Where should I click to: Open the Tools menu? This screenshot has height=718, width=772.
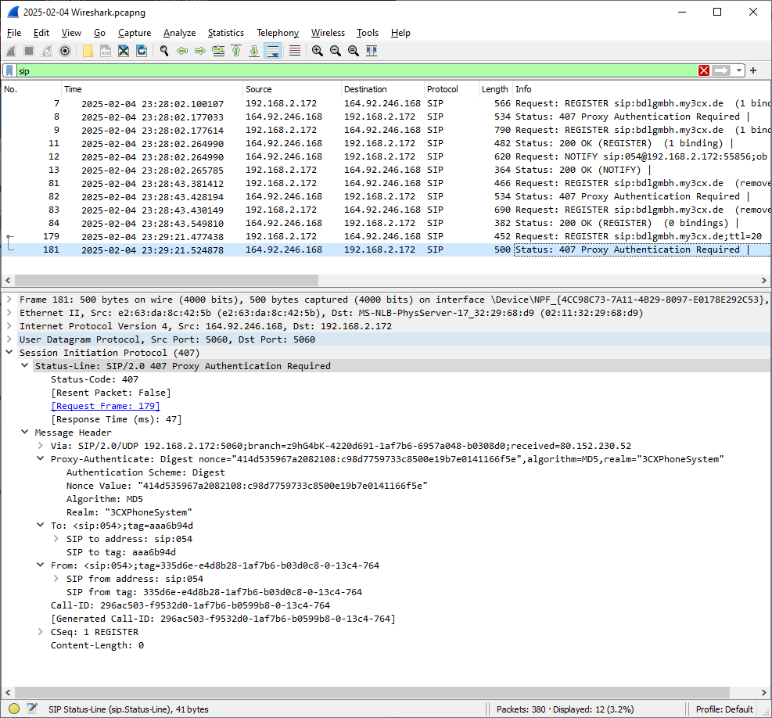pyautogui.click(x=368, y=33)
